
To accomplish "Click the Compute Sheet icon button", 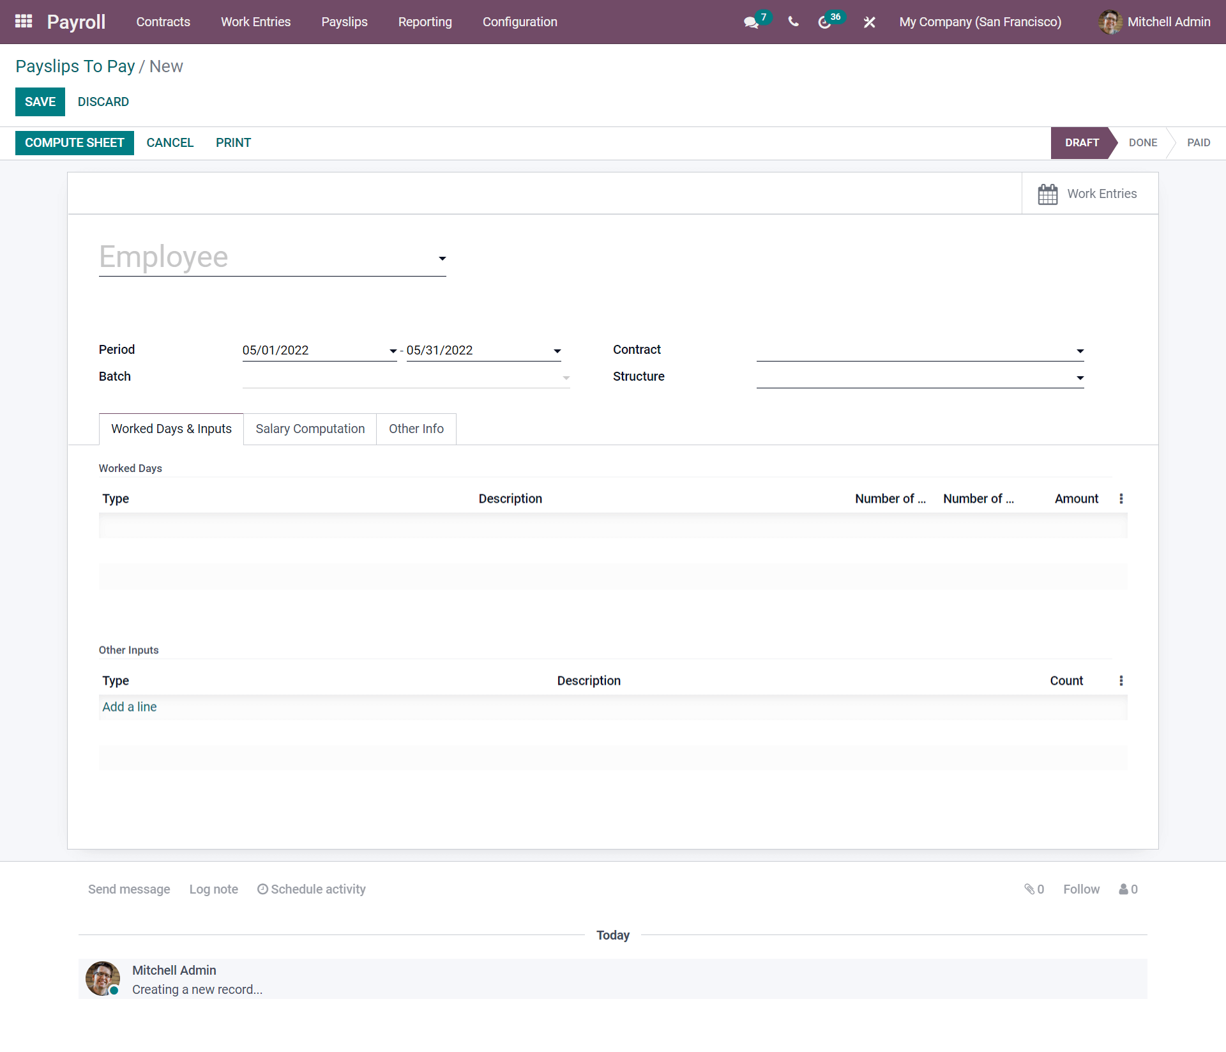I will coord(74,143).
